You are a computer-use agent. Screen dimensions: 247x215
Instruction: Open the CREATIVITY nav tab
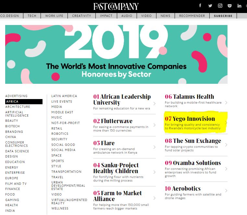pos(81,16)
